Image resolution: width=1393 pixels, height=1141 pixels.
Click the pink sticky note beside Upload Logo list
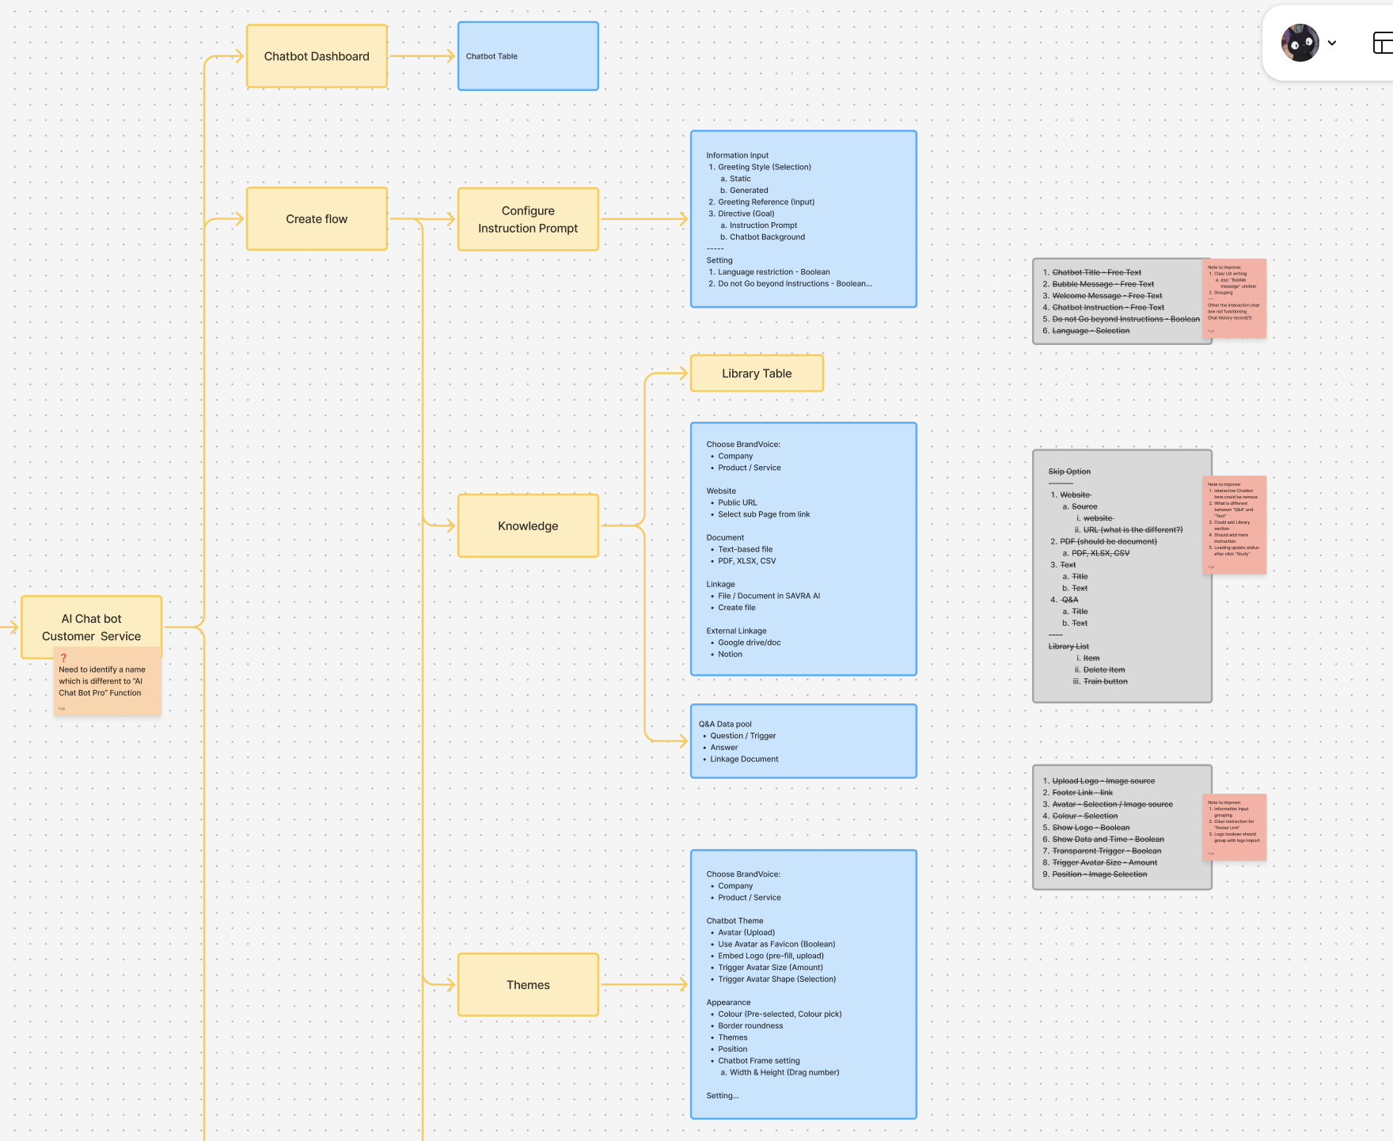click(1234, 827)
